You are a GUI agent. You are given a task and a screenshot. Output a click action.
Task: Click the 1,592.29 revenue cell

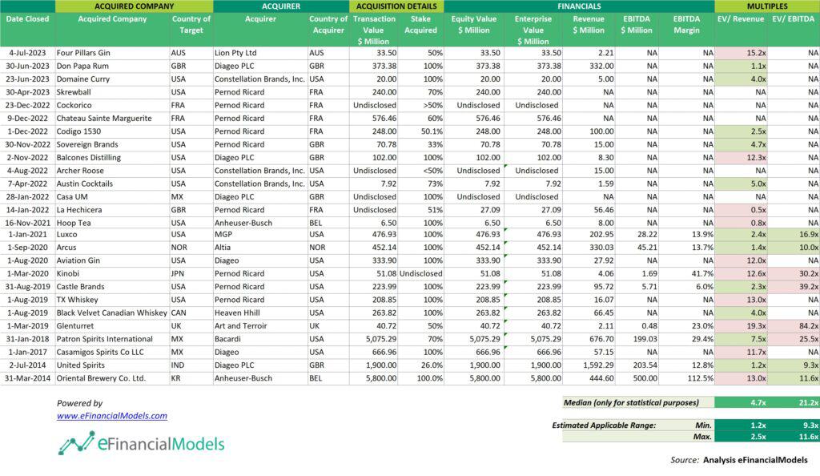tap(589, 365)
